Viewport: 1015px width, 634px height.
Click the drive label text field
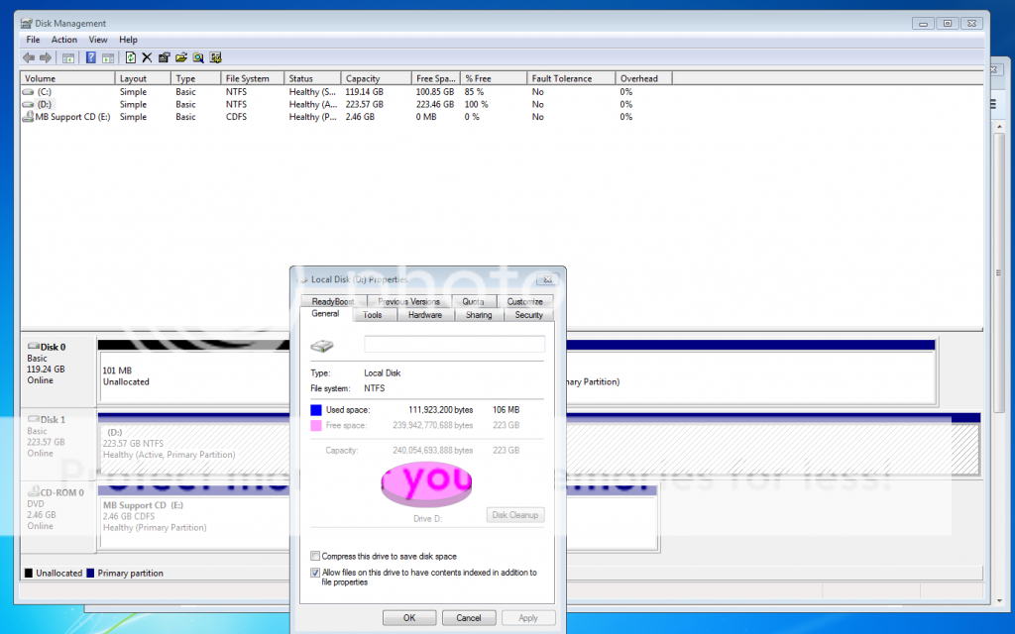454,345
